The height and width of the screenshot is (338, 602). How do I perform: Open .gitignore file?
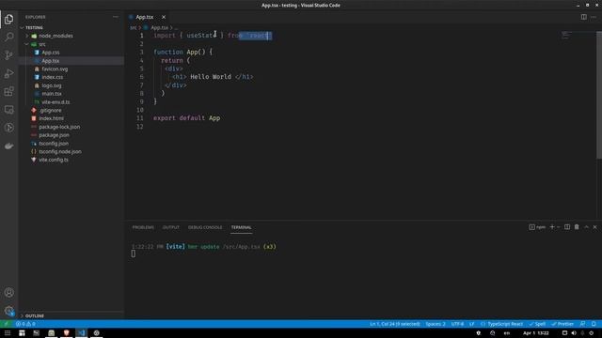click(x=50, y=110)
